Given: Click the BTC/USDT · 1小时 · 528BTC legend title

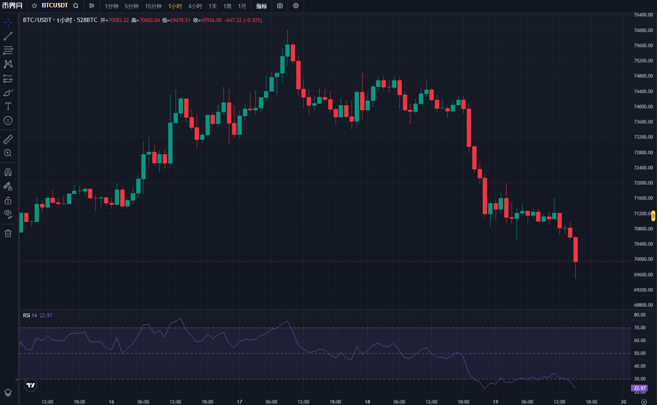Looking at the screenshot, I should pyautogui.click(x=60, y=20).
